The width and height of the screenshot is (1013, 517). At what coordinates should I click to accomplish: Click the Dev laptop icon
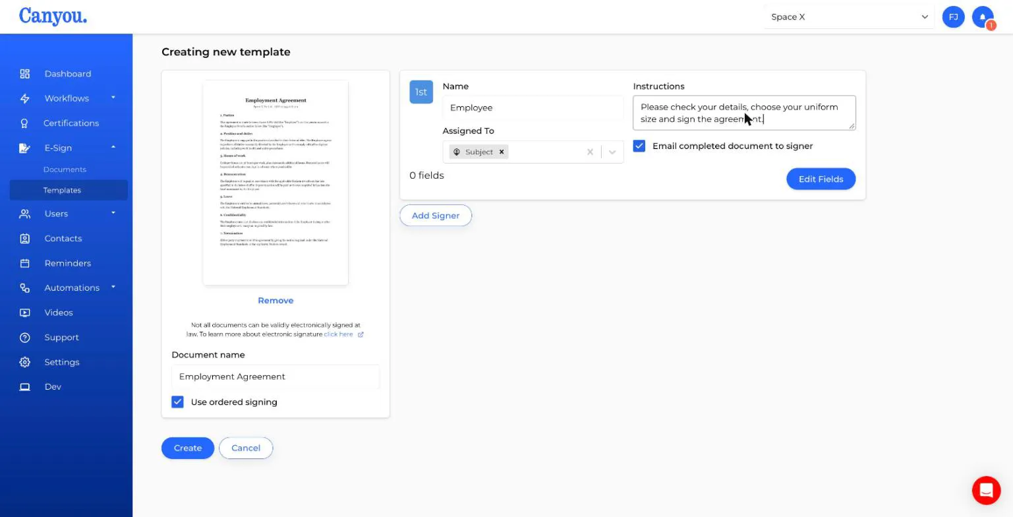tap(25, 387)
